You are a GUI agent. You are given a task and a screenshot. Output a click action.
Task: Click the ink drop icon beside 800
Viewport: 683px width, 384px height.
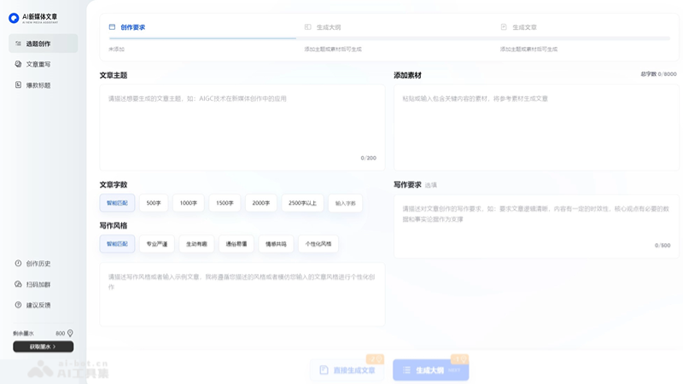[70, 333]
